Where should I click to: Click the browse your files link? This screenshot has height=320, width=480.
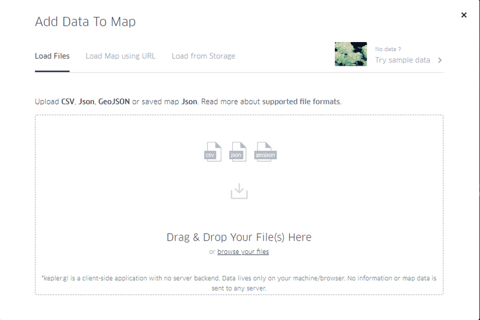(243, 252)
